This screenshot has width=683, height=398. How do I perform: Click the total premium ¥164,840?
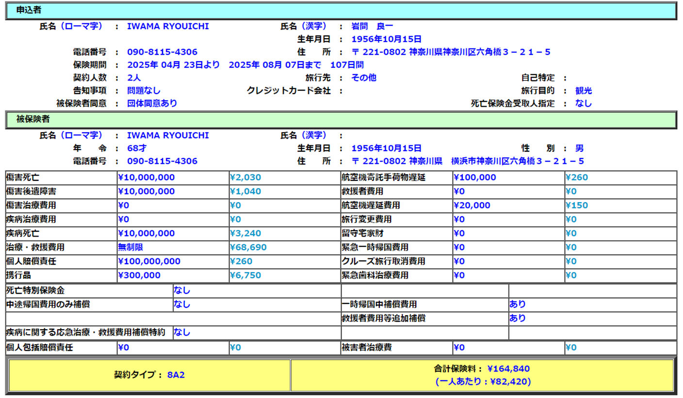[x=508, y=368]
